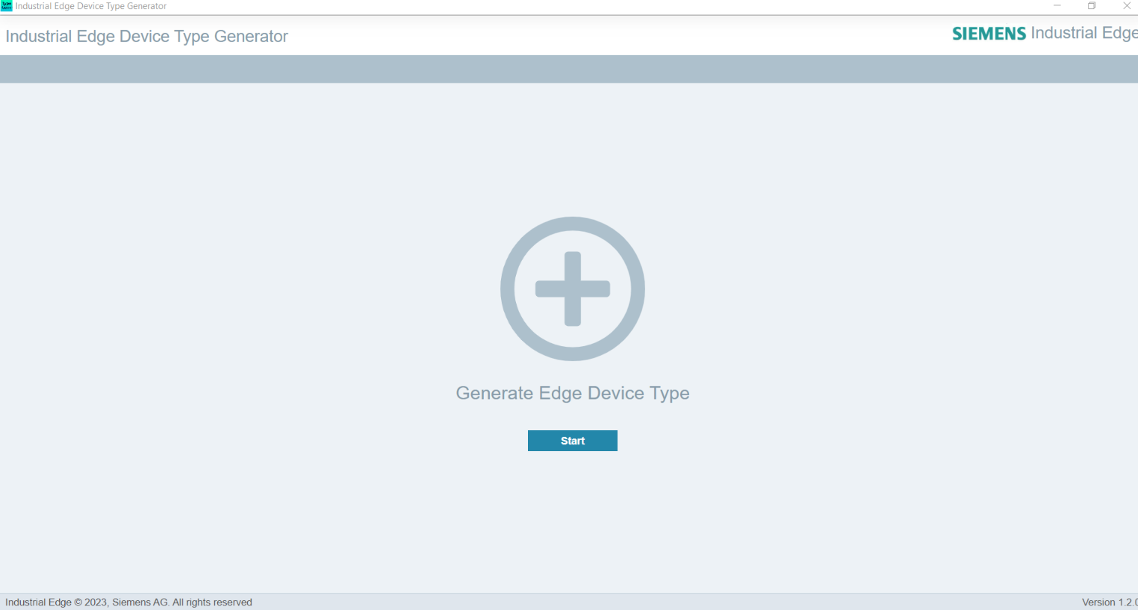1138x610 pixels.
Task: Click the circled plus above Generate Edge Device Type
Action: coord(573,289)
